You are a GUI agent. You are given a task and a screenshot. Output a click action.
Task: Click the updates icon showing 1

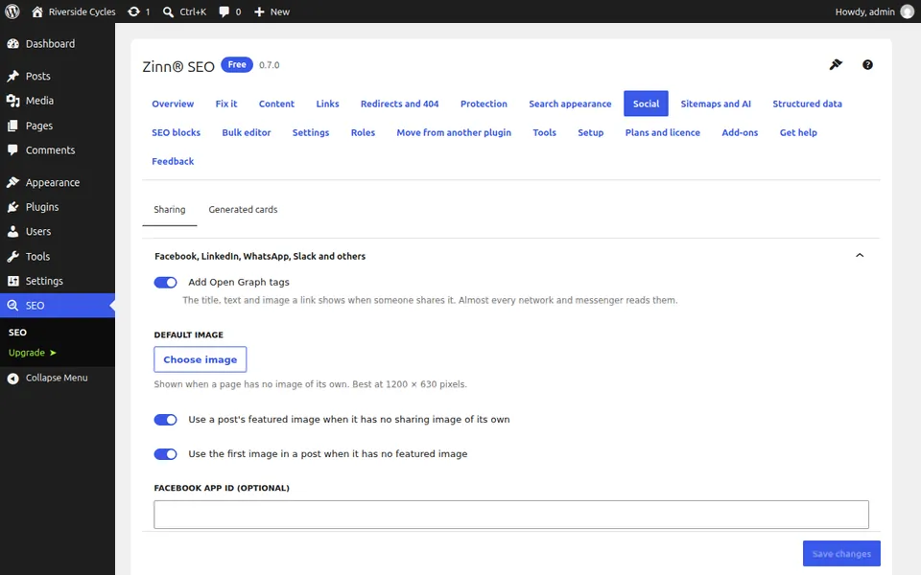[x=138, y=11]
